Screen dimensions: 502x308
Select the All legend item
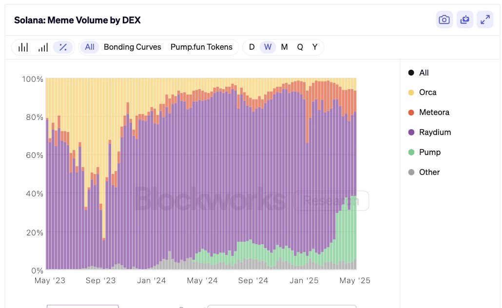point(424,73)
